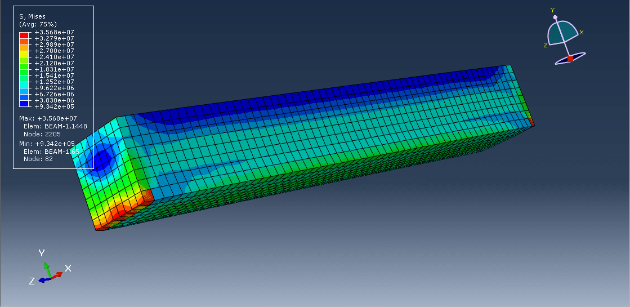
Task: Click the X label on the view compass
Action: point(582,33)
